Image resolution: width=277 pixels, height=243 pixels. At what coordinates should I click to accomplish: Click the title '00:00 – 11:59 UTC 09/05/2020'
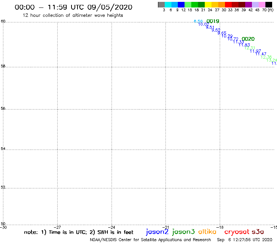(x=73, y=7)
